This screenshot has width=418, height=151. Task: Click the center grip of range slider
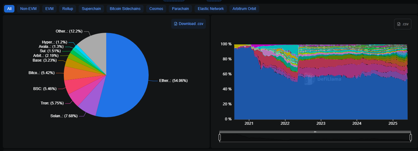pyautogui.click(x=315, y=132)
